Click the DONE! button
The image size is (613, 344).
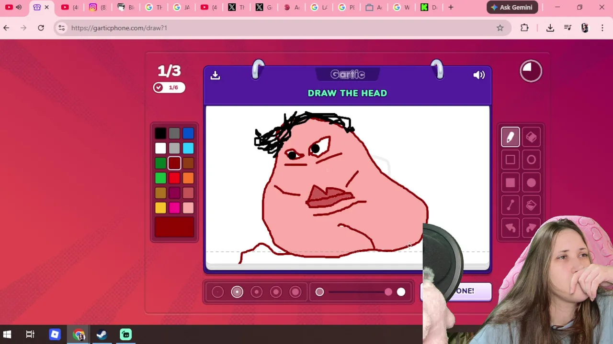464,291
